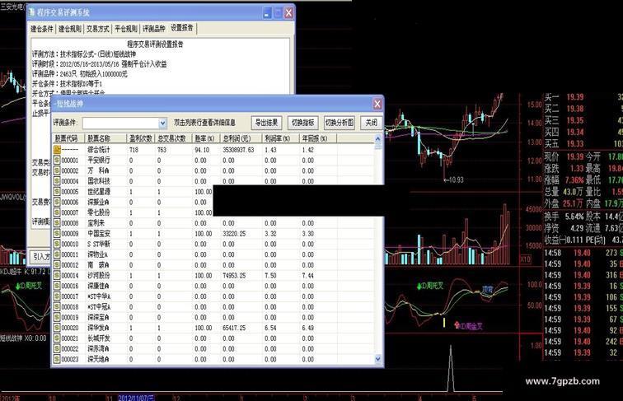623x401 pixels.
Task: Close the 短线战神 results dialog
Action: click(377, 104)
